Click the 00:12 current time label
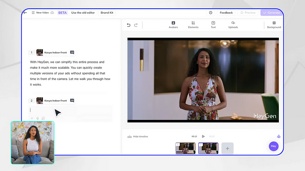Image resolution: width=305 pixels, height=171 pixels. 194,137
